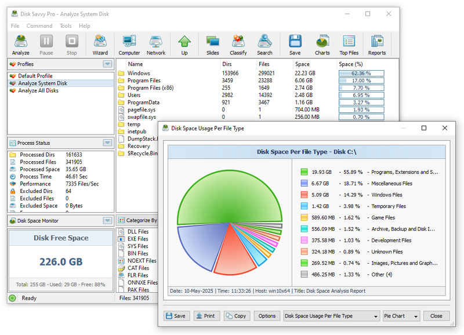Select the Analyze All Disks profile
464x335 pixels.
pos(38,90)
